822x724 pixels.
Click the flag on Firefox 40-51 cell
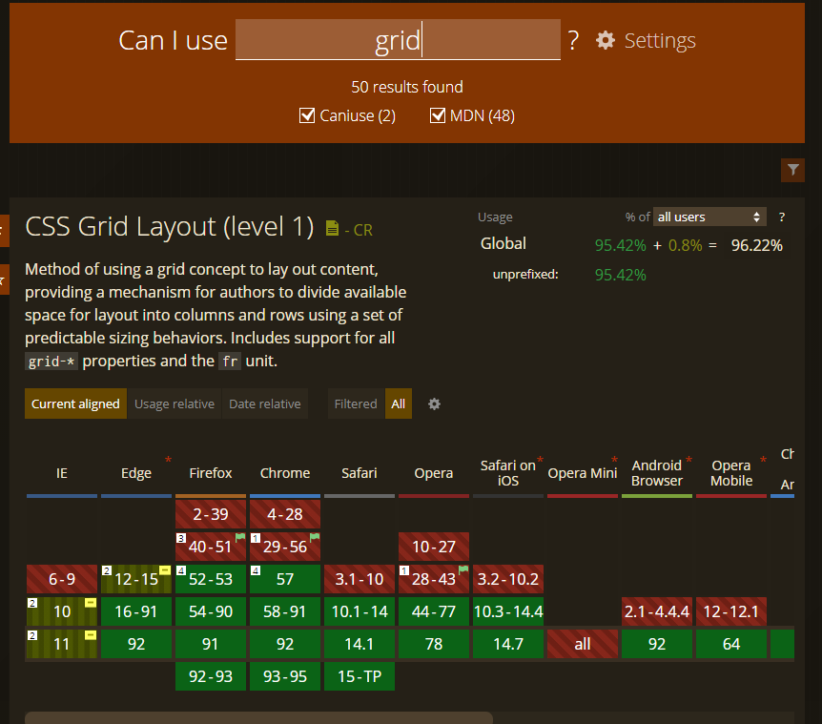tap(240, 537)
